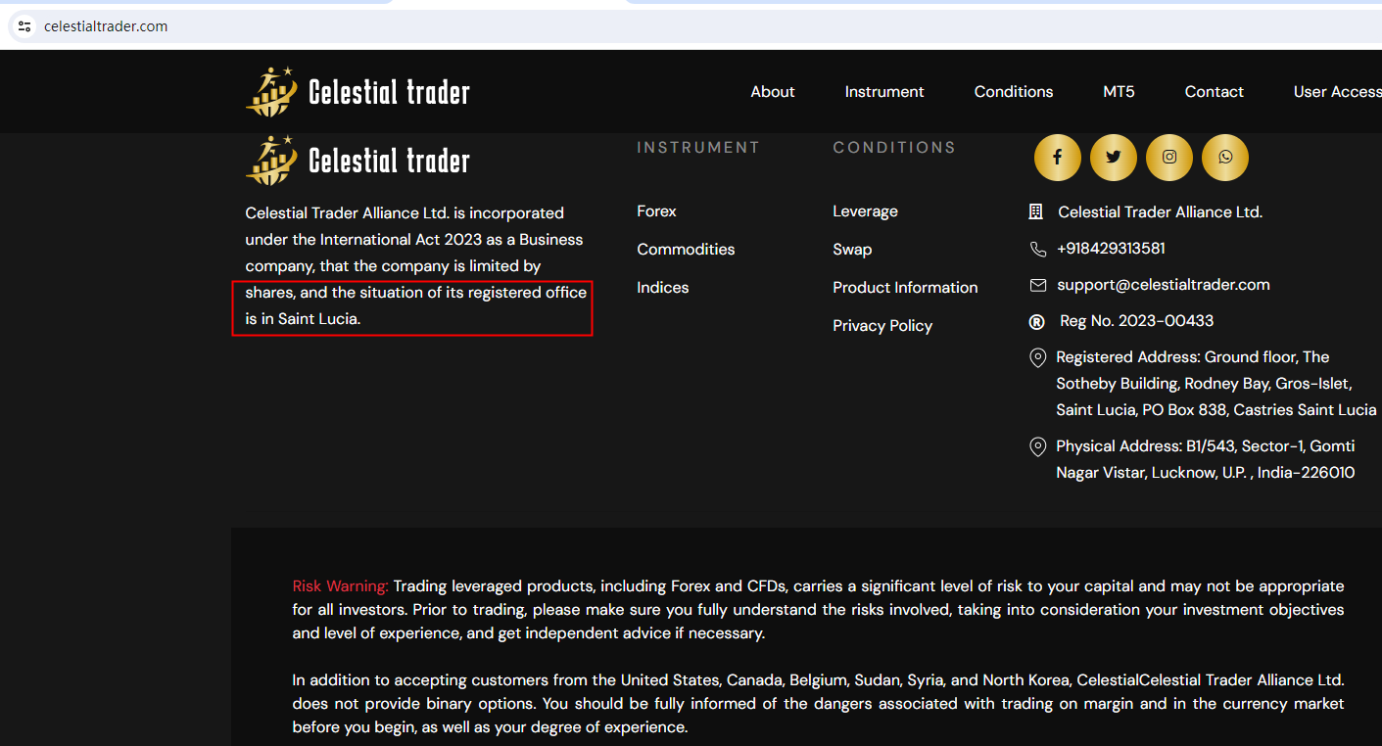Image resolution: width=1382 pixels, height=746 pixels.
Task: Click the User Access navigation item
Action: click(1336, 92)
